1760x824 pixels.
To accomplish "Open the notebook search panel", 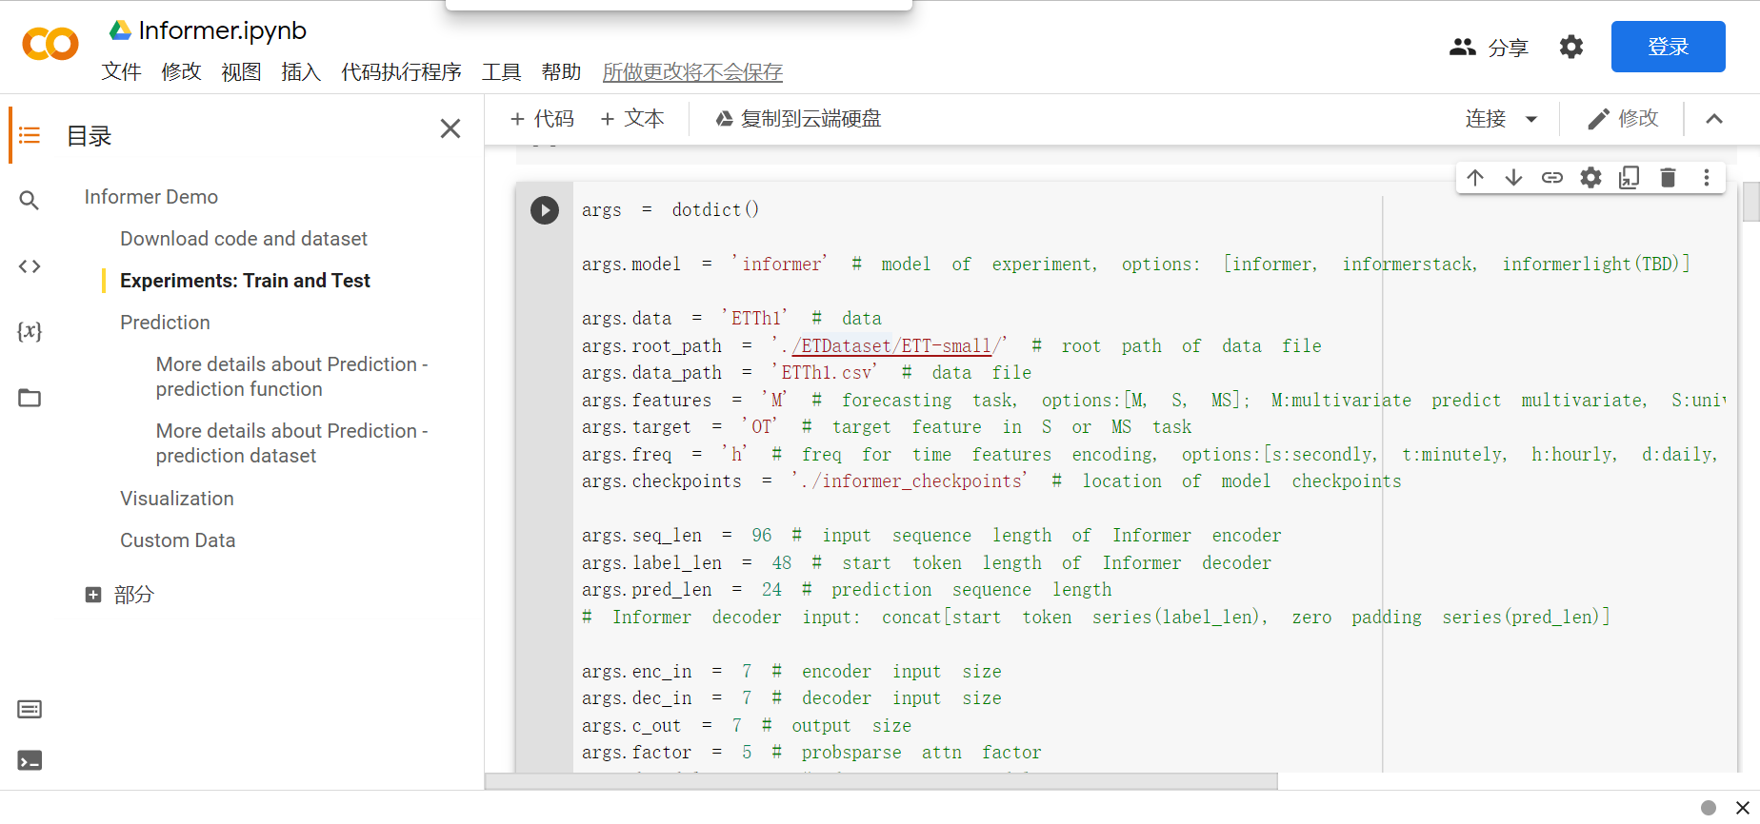I will point(29,200).
